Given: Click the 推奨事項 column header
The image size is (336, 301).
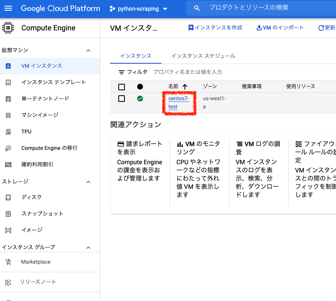Looking at the screenshot, I should coord(251,86).
